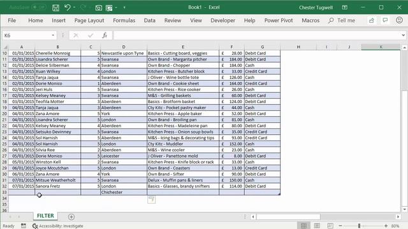Click the table form icon in quick access
Viewport: 408px width, 229px height.
tap(109, 8)
